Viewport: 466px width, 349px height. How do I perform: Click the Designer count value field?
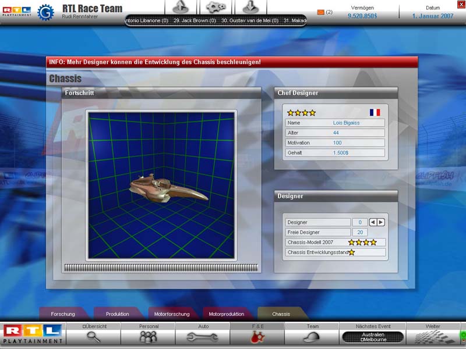point(360,222)
